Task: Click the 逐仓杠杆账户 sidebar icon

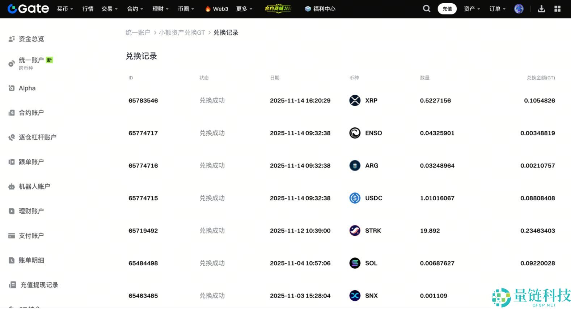Action: point(12,137)
